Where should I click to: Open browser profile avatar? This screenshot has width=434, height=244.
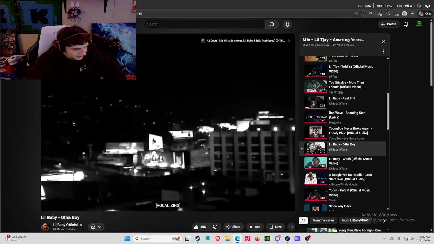[x=404, y=14]
